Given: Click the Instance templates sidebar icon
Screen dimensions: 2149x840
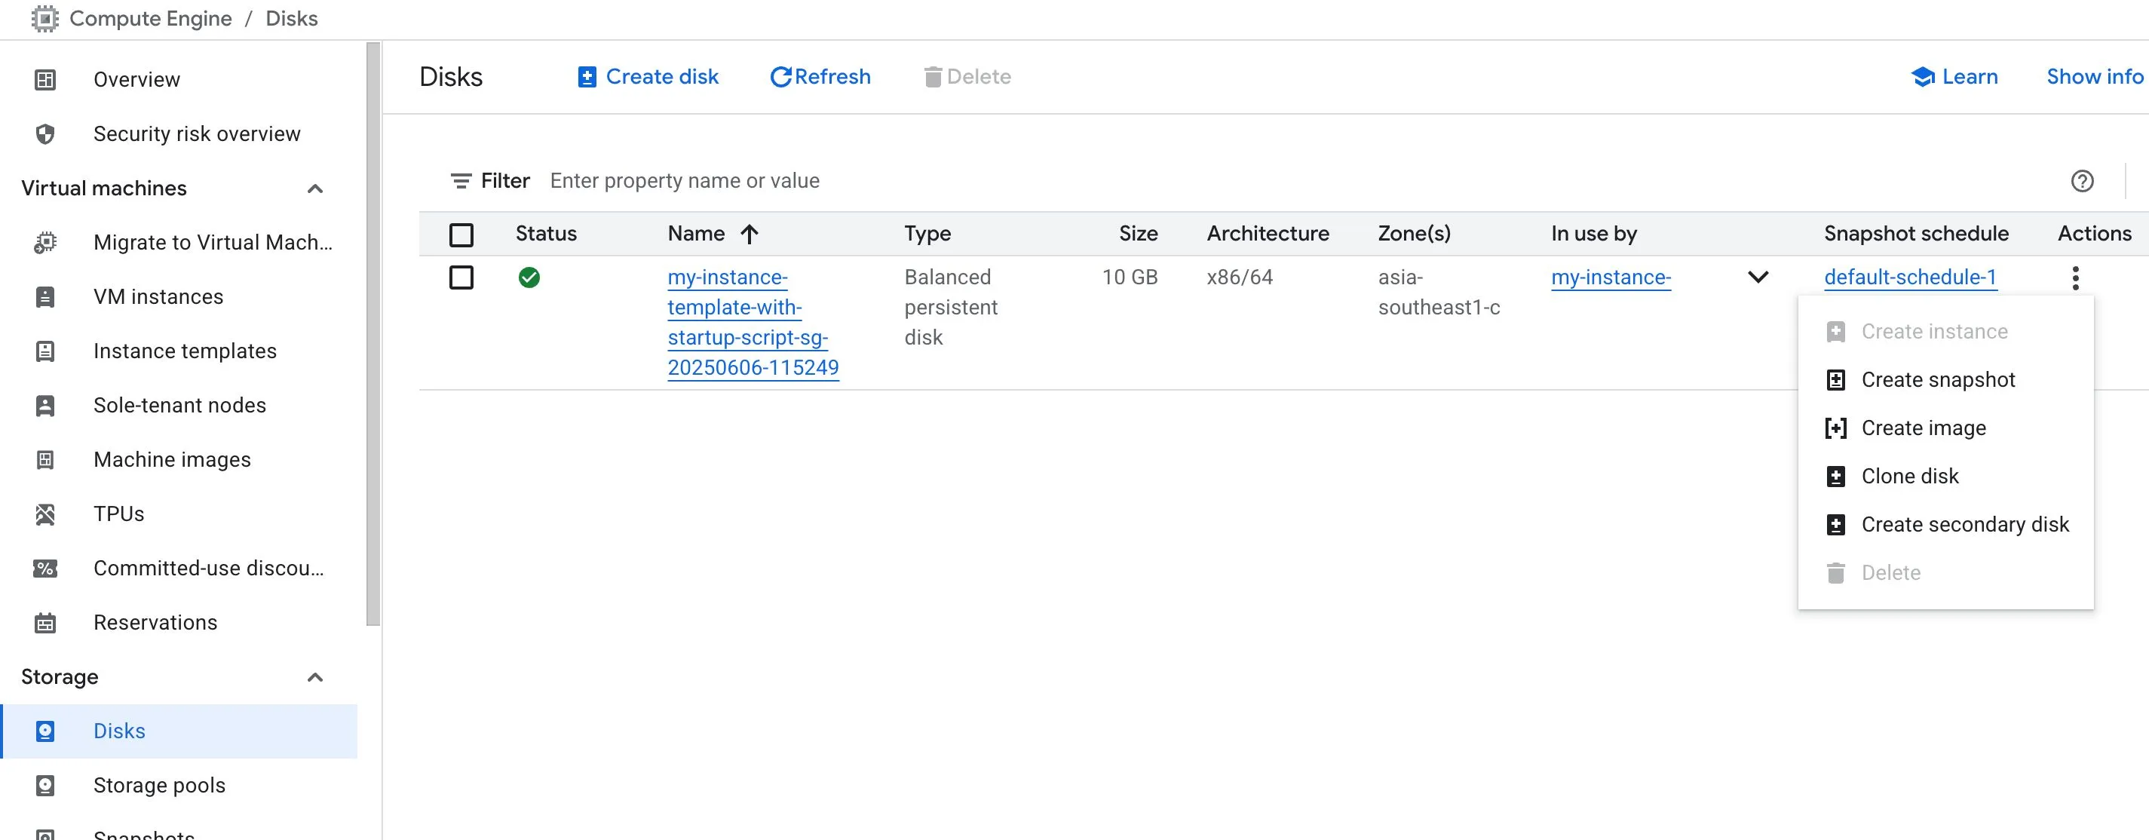Looking at the screenshot, I should click(45, 351).
